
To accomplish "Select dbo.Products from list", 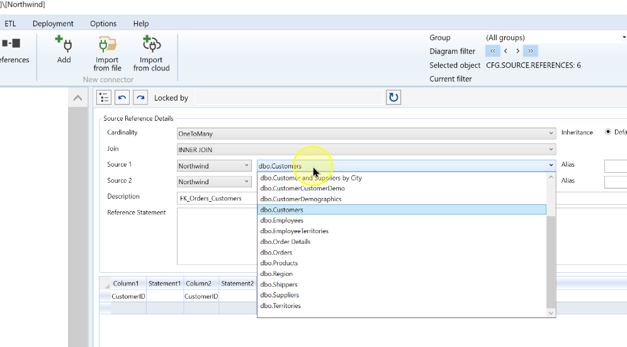I will [402, 263].
